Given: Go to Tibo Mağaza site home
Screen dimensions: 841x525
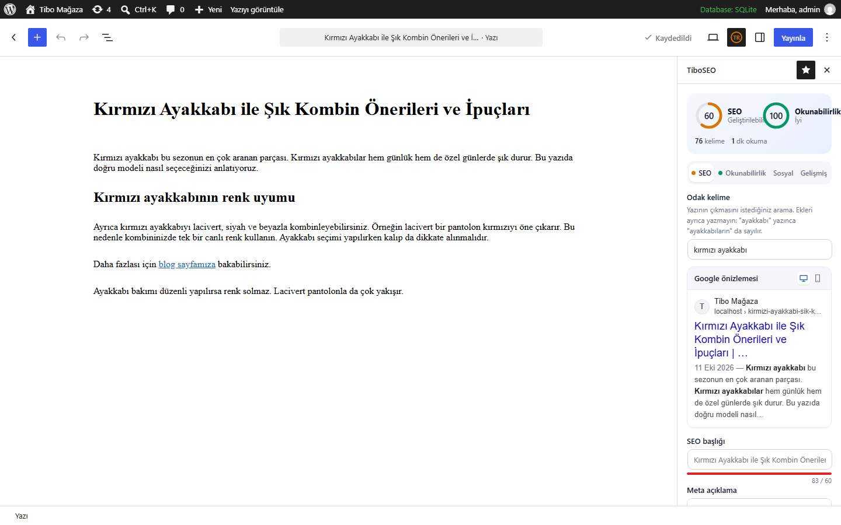Looking at the screenshot, I should point(54,9).
